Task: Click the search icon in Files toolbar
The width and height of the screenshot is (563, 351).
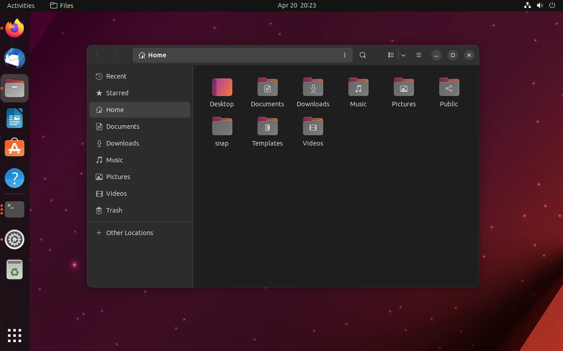Action: coord(362,55)
